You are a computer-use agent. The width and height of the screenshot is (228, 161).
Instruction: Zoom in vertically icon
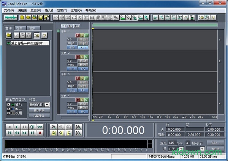point(78,127)
